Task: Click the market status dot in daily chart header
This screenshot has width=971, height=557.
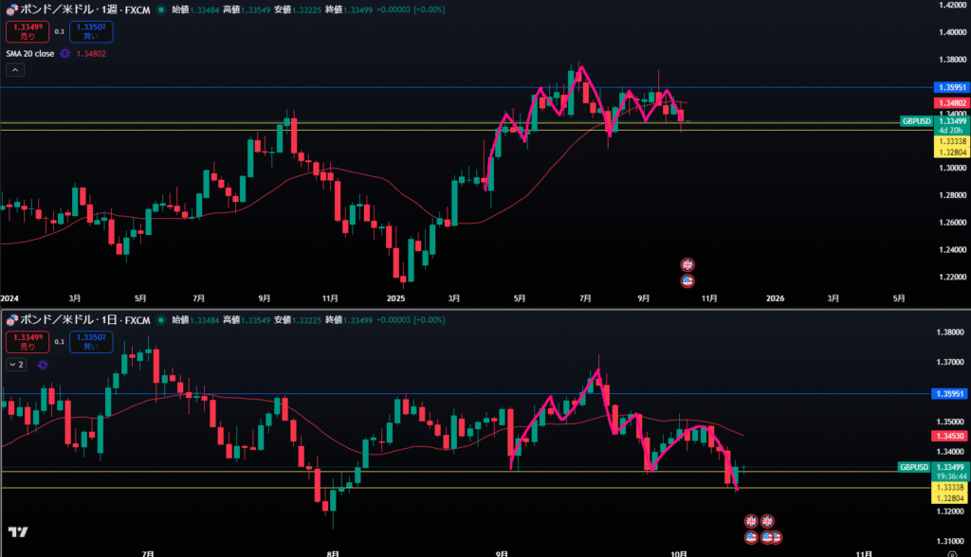Action: coord(159,320)
